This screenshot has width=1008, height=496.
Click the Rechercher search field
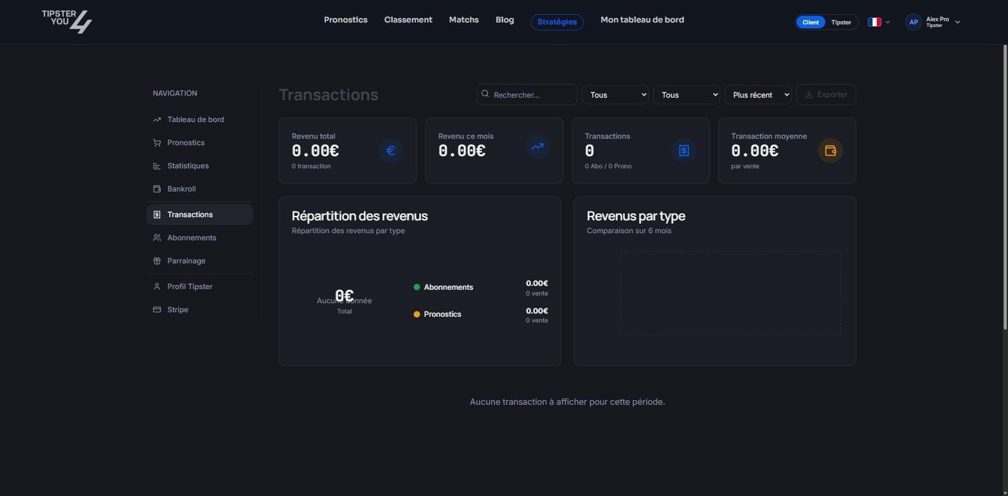(x=527, y=94)
